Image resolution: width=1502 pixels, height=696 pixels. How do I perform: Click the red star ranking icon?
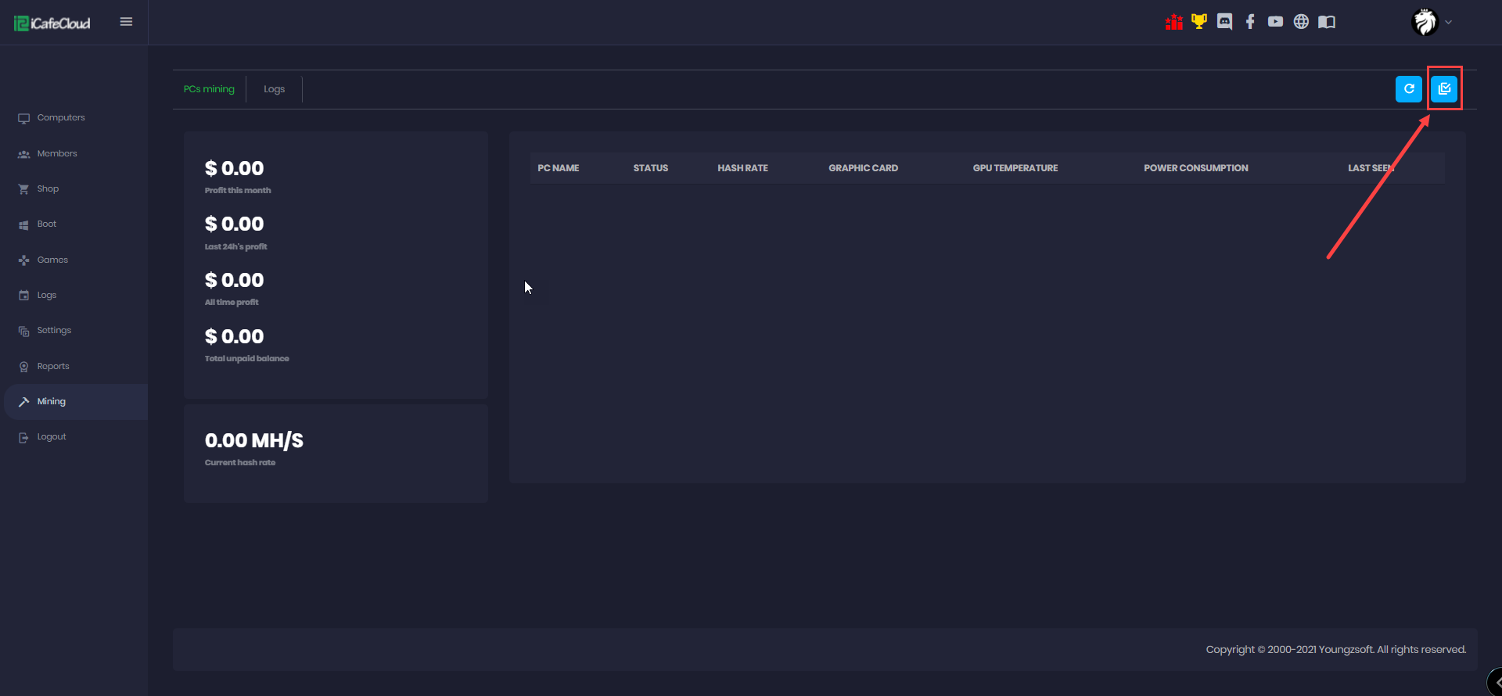1173,22
